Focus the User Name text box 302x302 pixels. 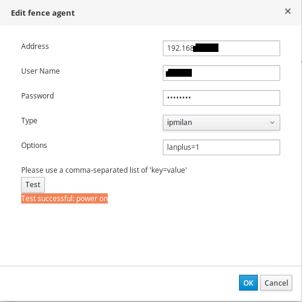[x=222, y=73]
